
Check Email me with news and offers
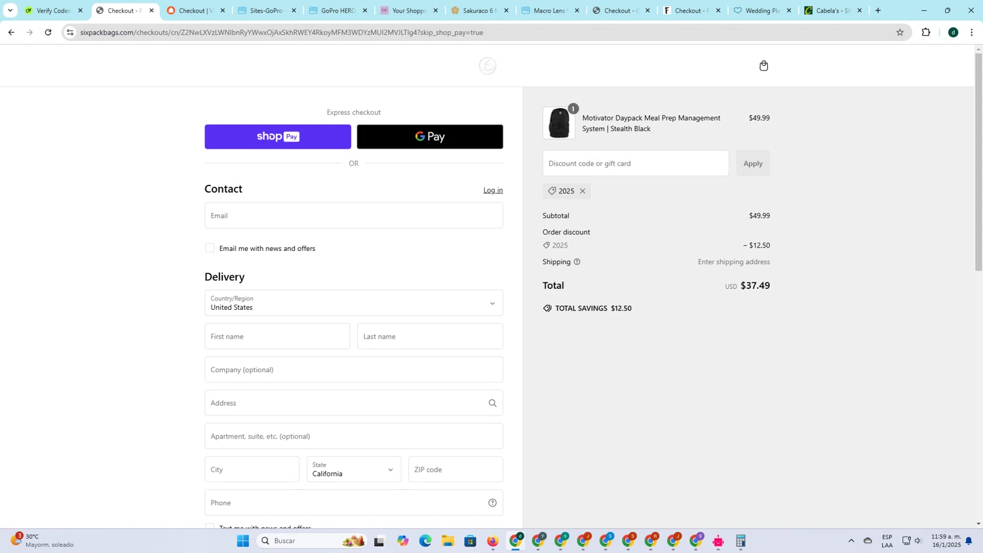click(210, 248)
